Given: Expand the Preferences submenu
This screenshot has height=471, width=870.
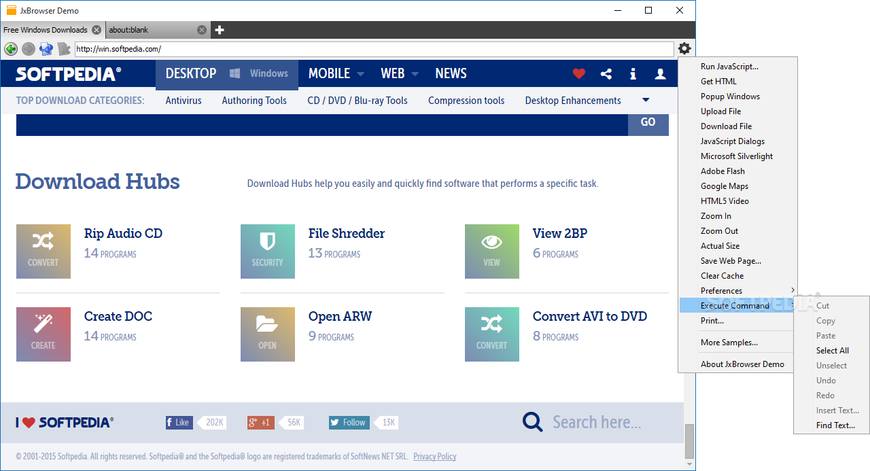Looking at the screenshot, I should pyautogui.click(x=738, y=290).
